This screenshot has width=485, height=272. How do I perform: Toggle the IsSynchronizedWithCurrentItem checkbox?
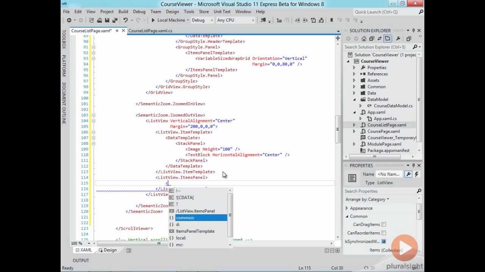point(384,241)
